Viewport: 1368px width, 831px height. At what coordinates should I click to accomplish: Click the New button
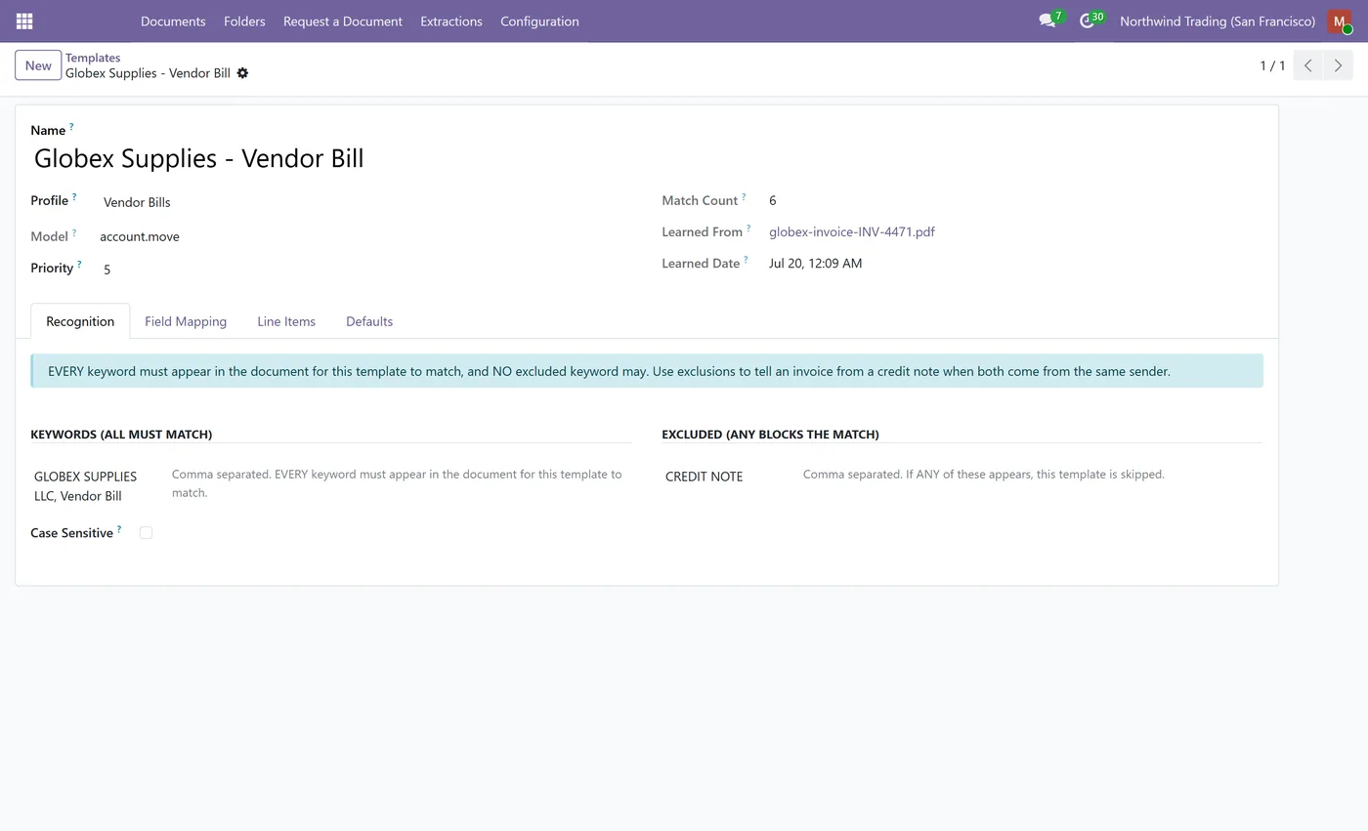(38, 65)
